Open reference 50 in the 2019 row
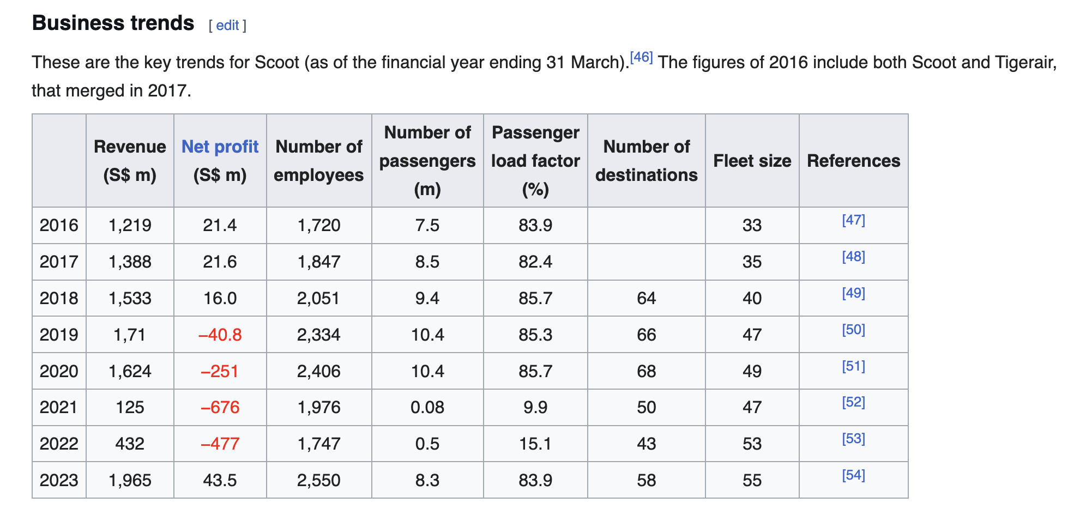The width and height of the screenshot is (1086, 521). (x=853, y=330)
